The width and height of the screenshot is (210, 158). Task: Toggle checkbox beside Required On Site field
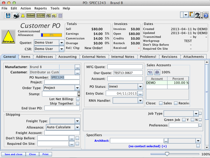pos(77,144)
